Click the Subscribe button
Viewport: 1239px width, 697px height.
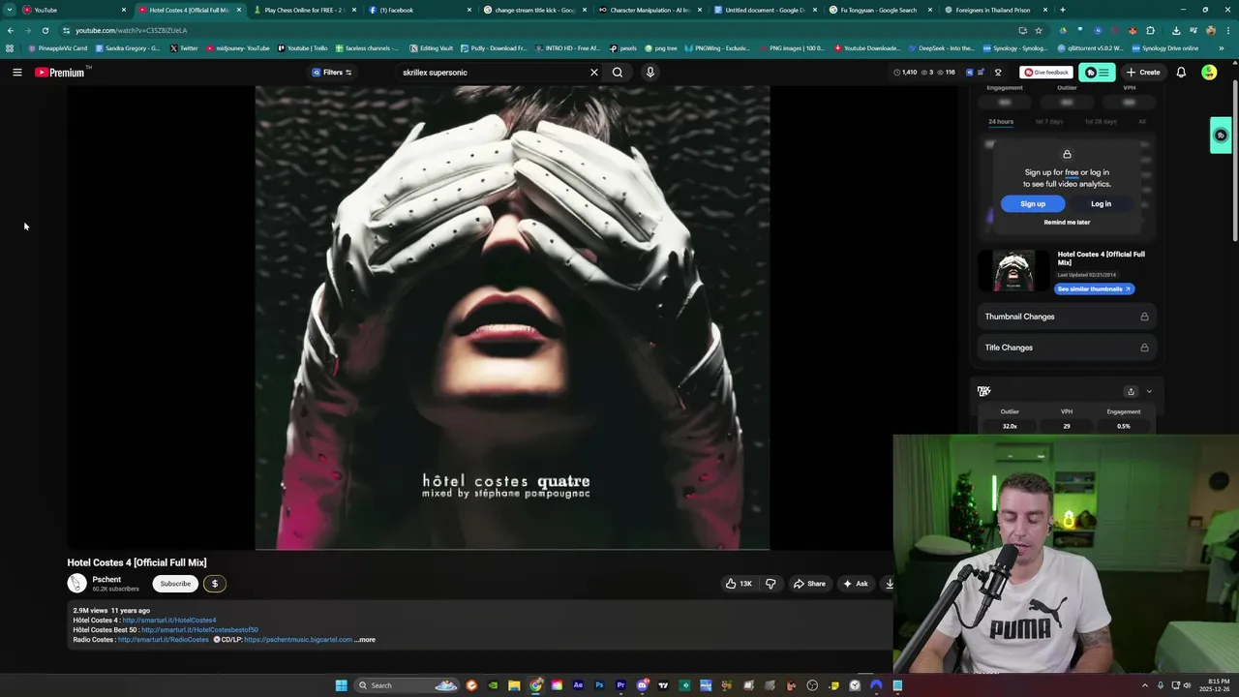[175, 584]
